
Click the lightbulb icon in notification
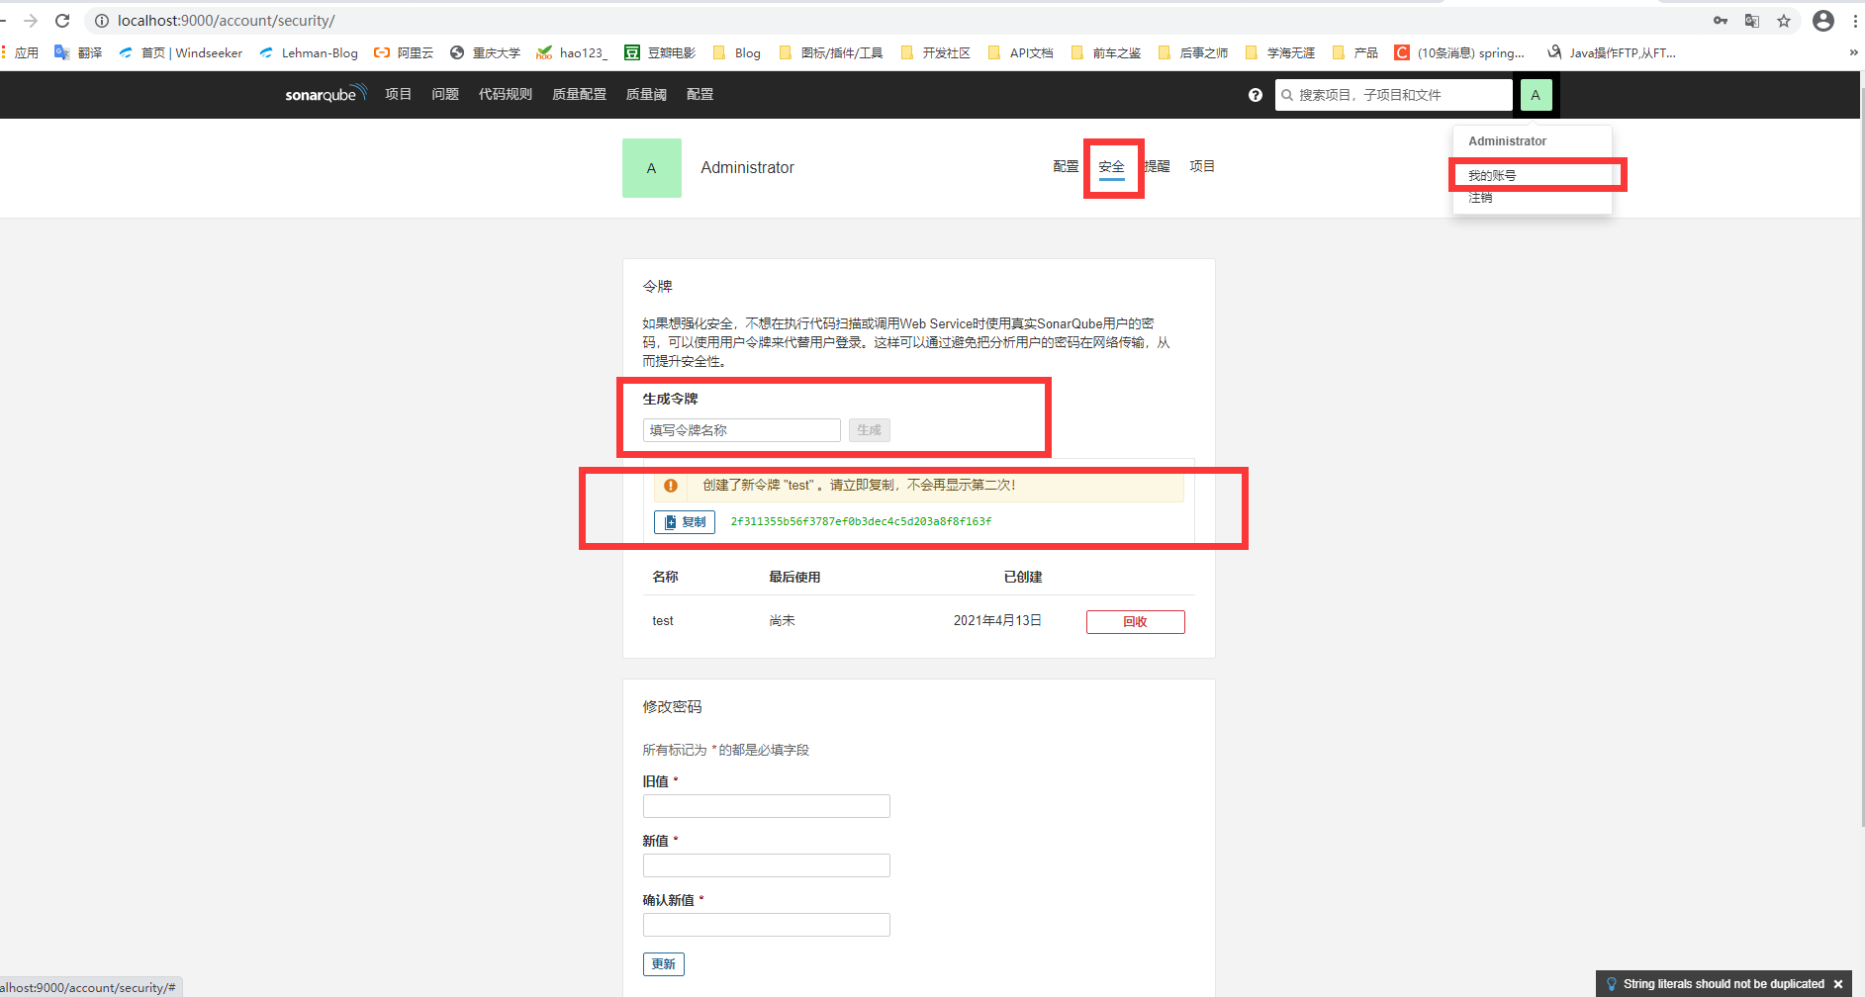(1612, 984)
